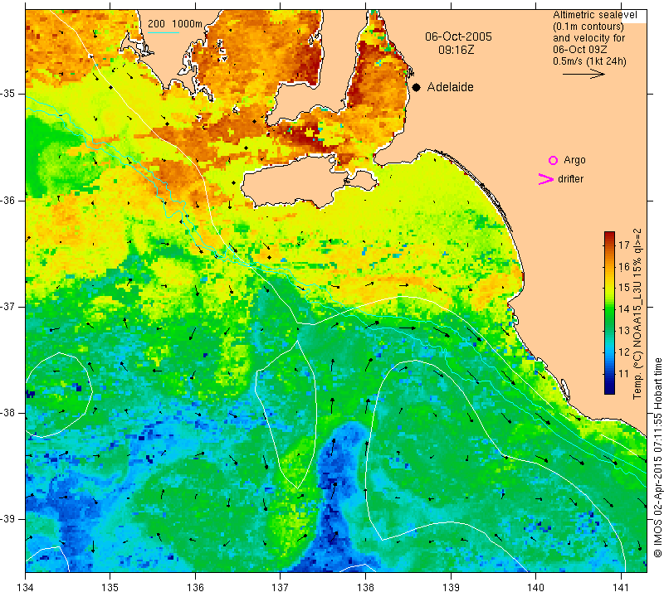Click the 17 tick on the temperature scale
This screenshot has height=597, width=664.
click(x=624, y=245)
